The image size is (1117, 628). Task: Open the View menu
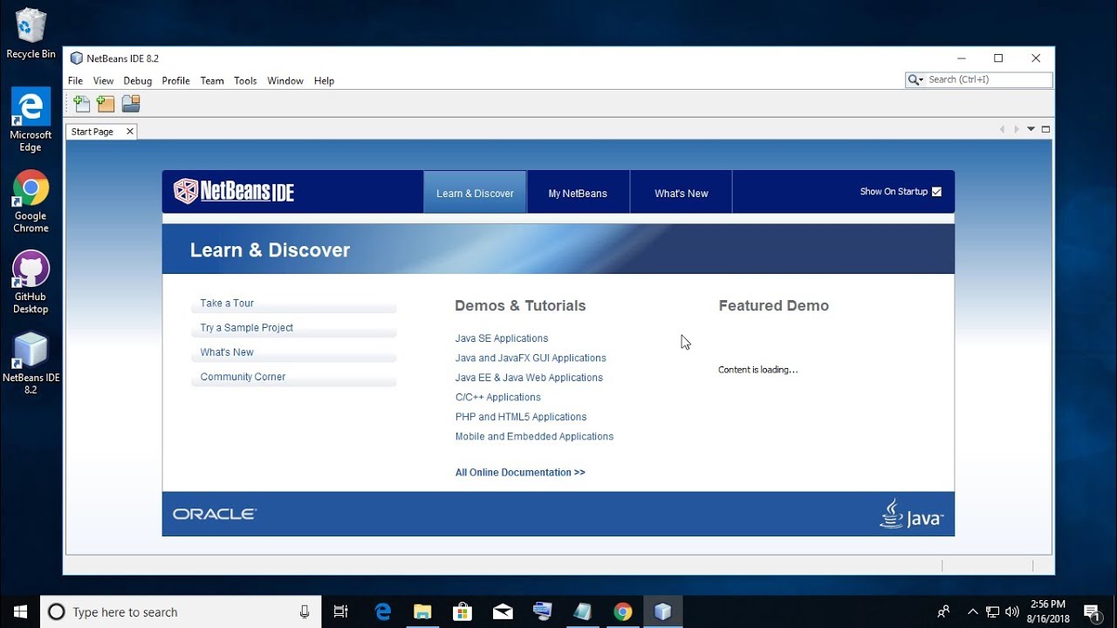click(x=103, y=80)
